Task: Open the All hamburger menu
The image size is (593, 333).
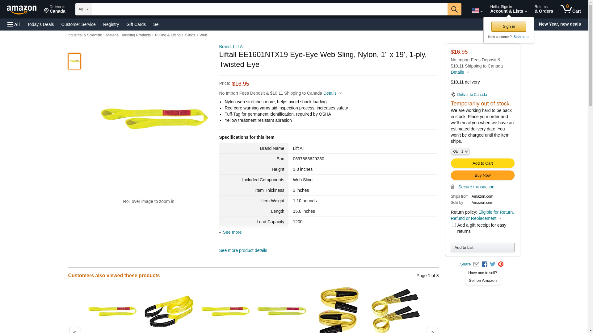Action: click(x=14, y=24)
